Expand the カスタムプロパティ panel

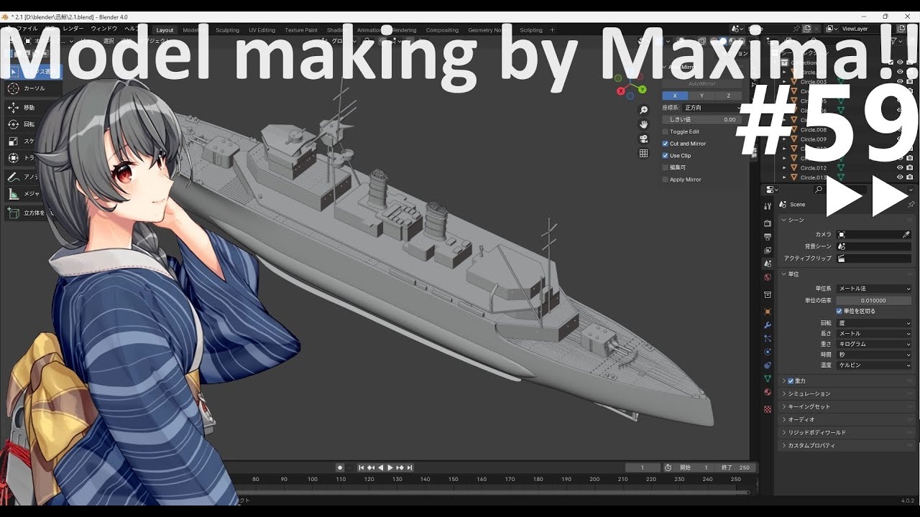coord(846,446)
